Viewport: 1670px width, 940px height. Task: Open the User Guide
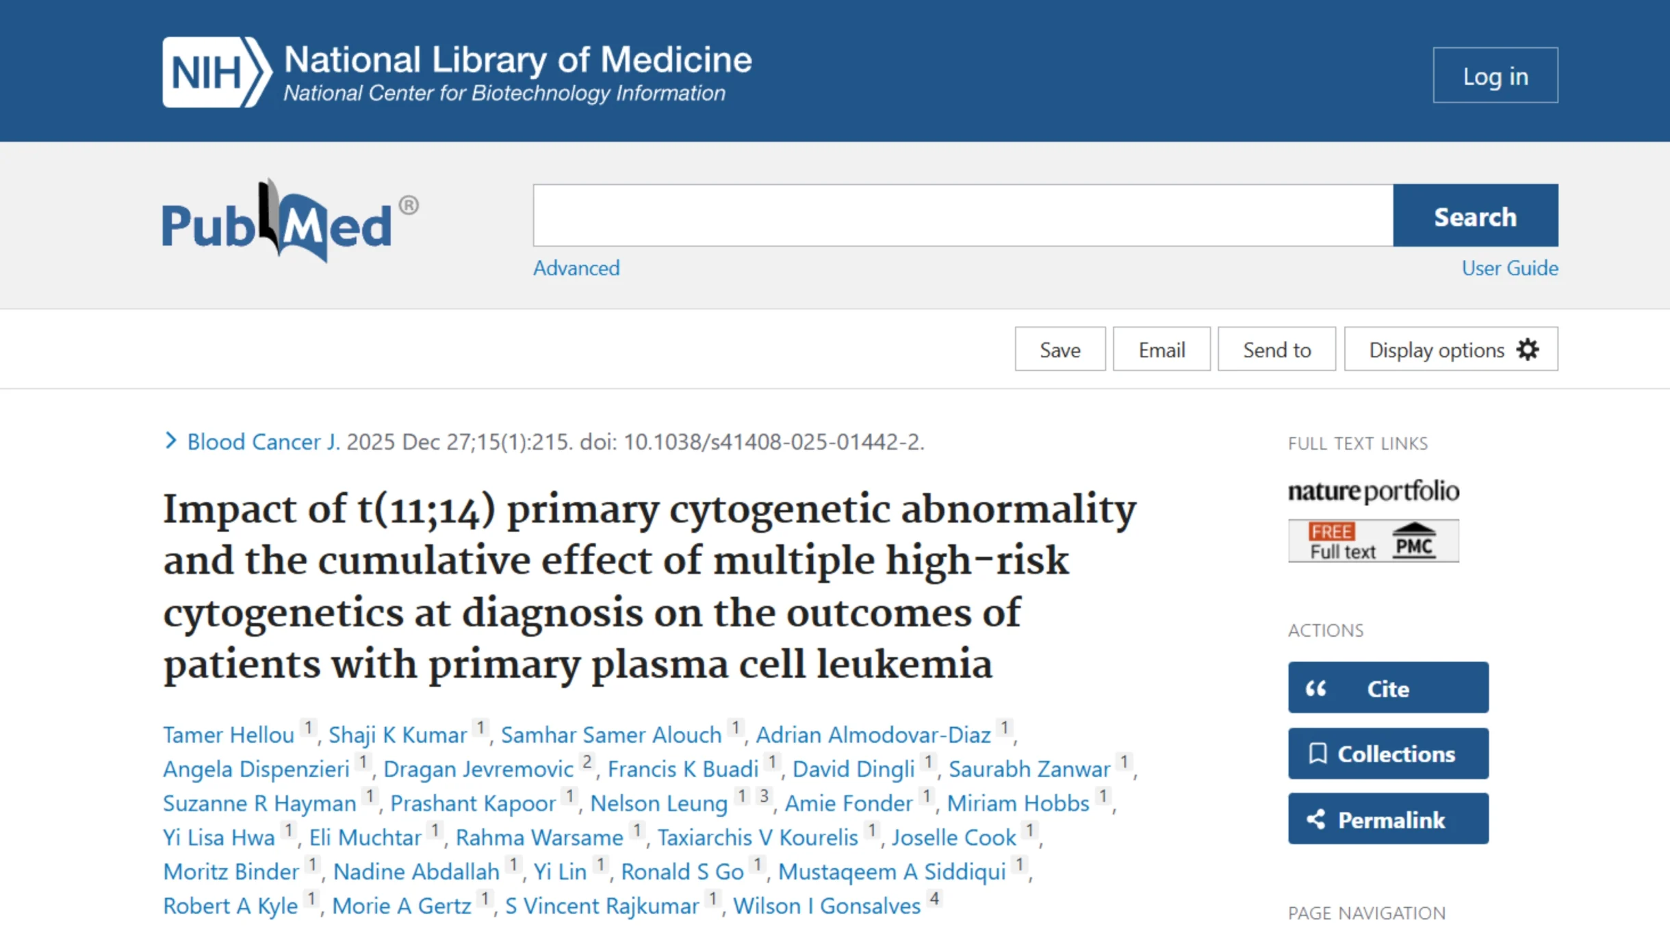point(1509,268)
